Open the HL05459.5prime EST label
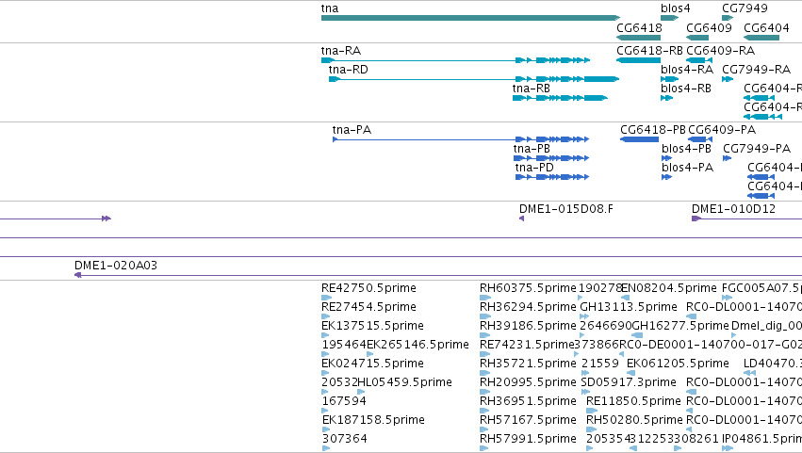The width and height of the screenshot is (802, 453). point(404,382)
